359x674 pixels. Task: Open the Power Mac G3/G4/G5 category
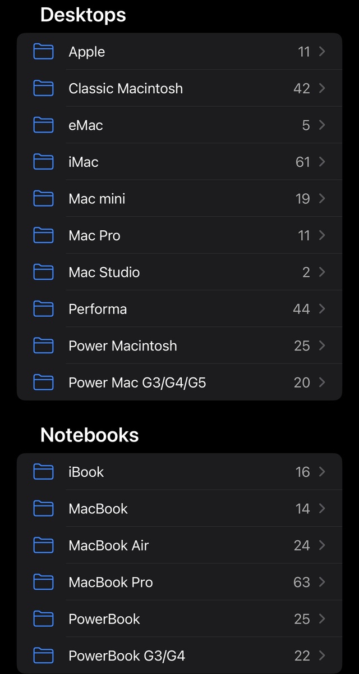pos(179,382)
